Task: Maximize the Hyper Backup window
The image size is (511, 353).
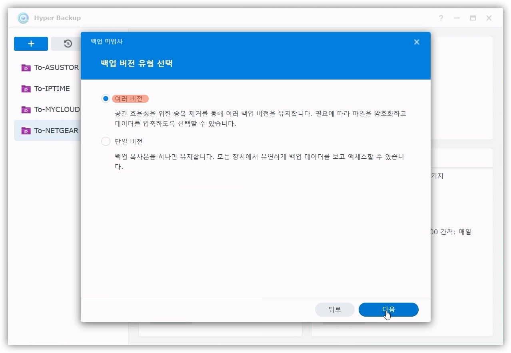Action: point(473,18)
